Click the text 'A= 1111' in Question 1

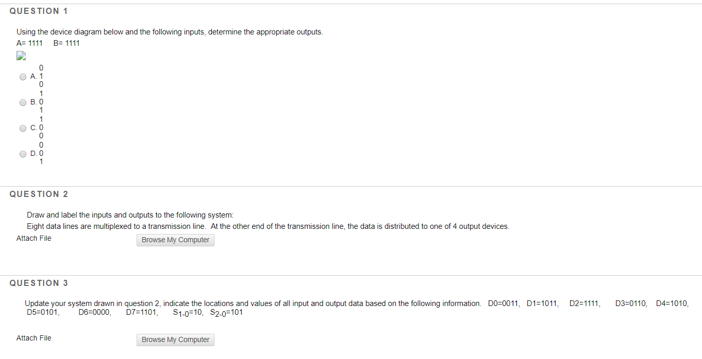click(29, 43)
